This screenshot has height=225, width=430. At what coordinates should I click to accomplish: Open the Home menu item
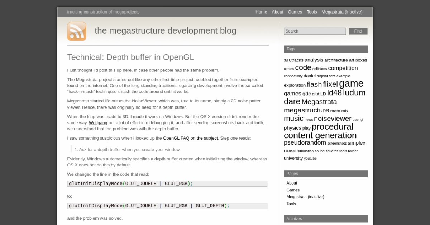point(261,12)
